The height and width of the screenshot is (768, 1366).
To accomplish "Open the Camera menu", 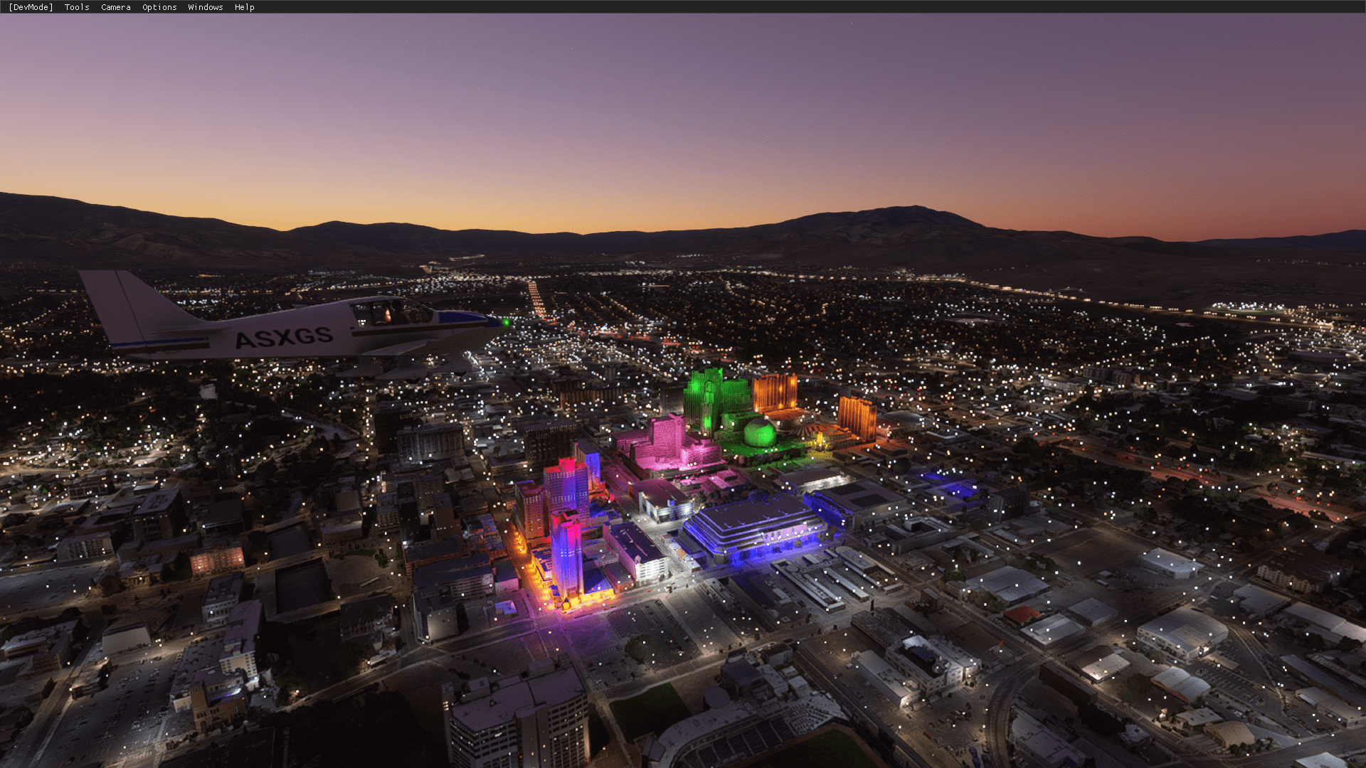I will pos(116,7).
